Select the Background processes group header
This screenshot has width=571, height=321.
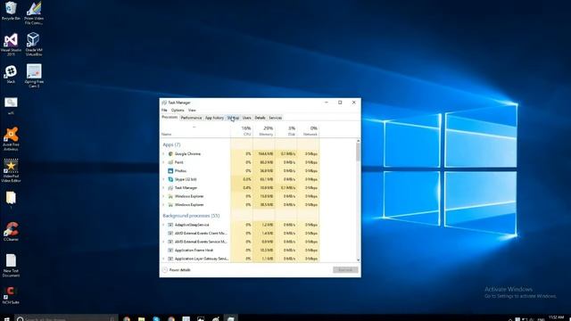tap(191, 216)
